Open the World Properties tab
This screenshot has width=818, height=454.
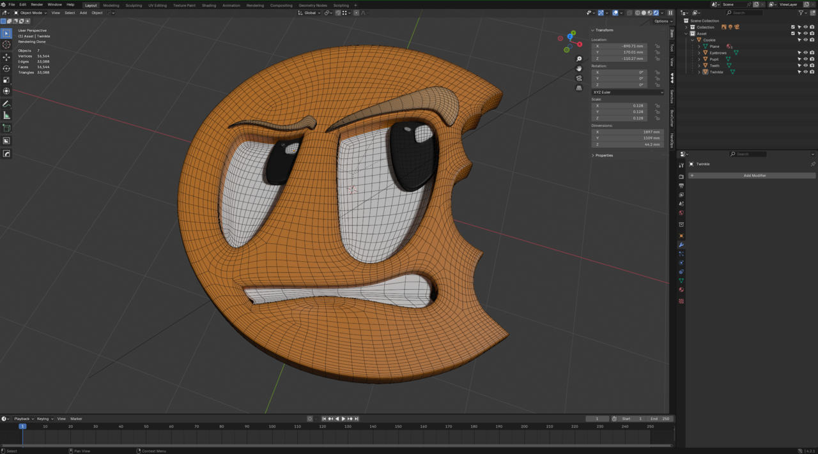(x=681, y=213)
